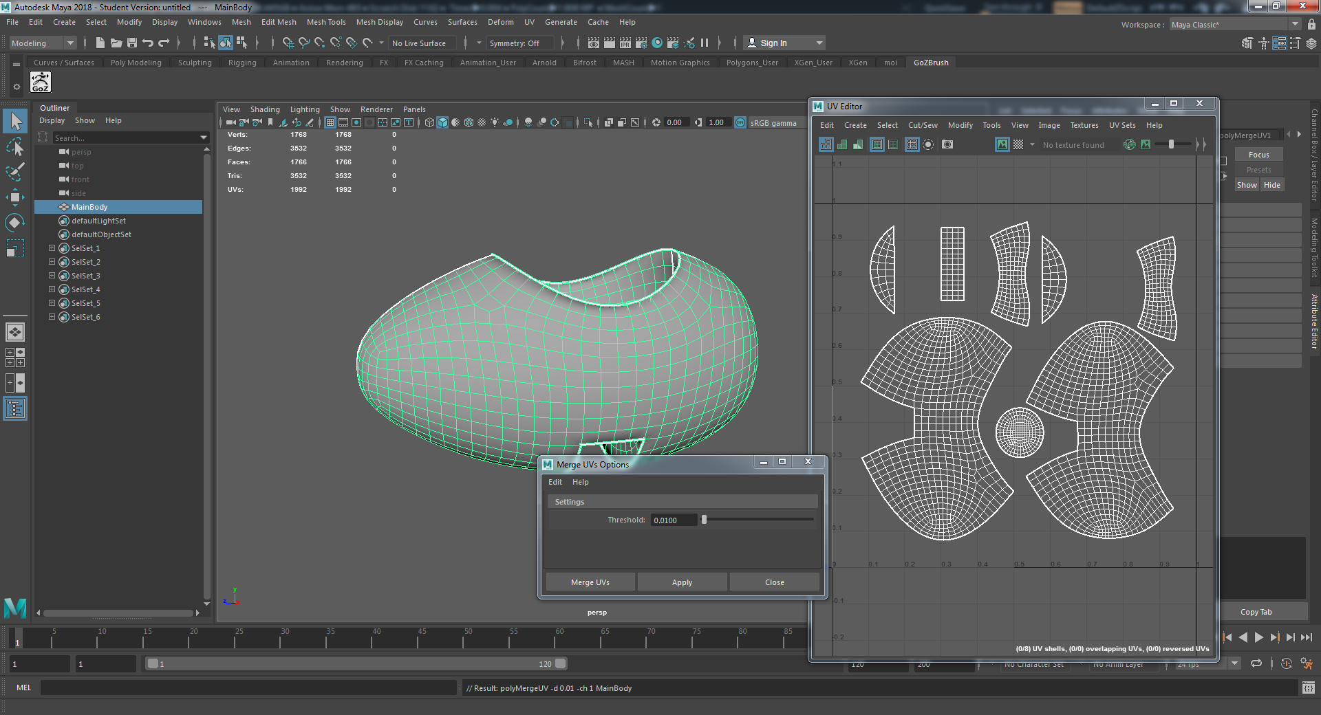1321x715 pixels.
Task: Open the Workspace Maya Classic dropdown
Action: (x=1235, y=24)
